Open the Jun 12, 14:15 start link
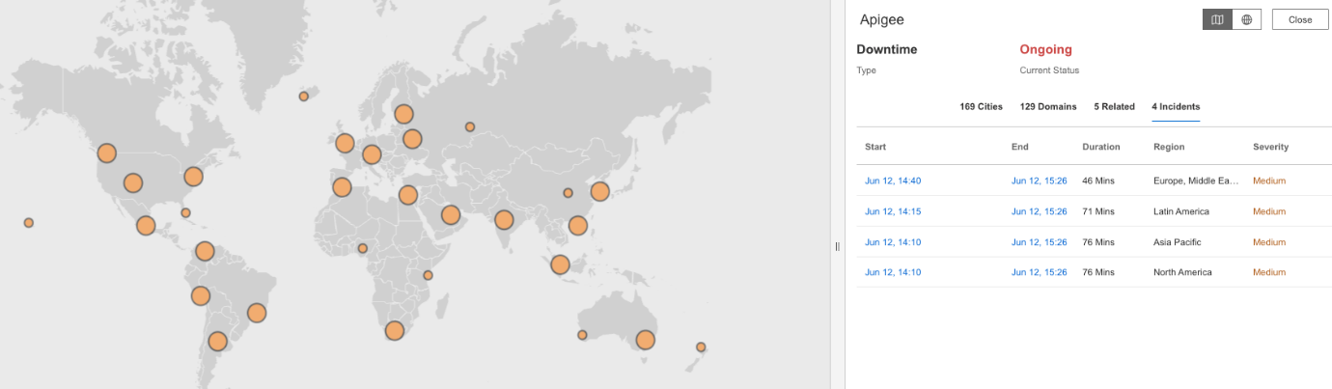 point(893,211)
